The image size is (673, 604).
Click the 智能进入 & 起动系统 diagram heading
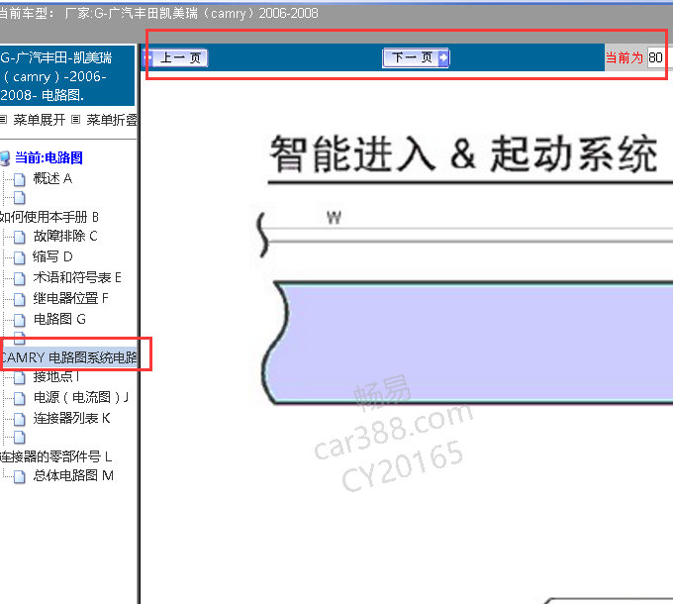(x=463, y=153)
